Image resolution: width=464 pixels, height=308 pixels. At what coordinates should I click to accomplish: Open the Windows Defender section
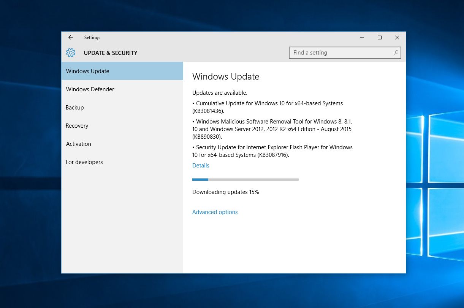122,89
